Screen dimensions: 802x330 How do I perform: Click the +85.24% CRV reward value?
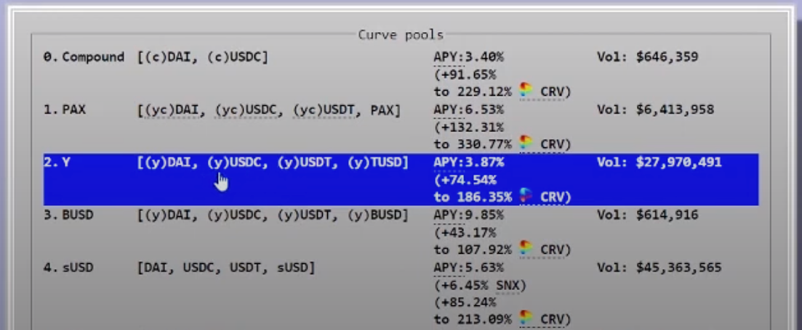(x=465, y=302)
